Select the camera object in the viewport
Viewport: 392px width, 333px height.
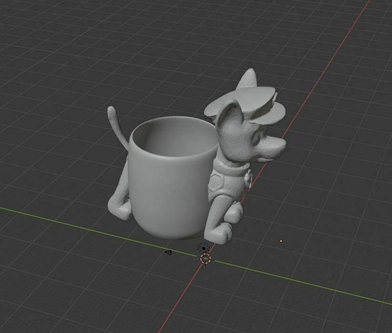[x=168, y=253]
